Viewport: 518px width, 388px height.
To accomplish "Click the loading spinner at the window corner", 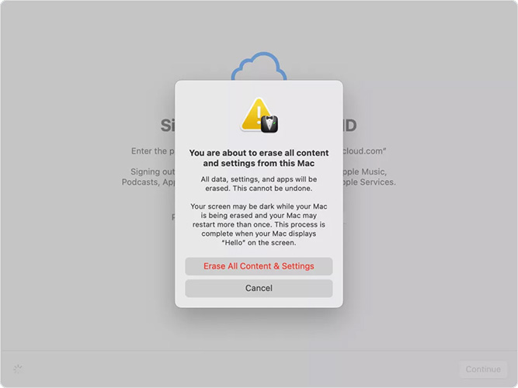I will click(18, 369).
